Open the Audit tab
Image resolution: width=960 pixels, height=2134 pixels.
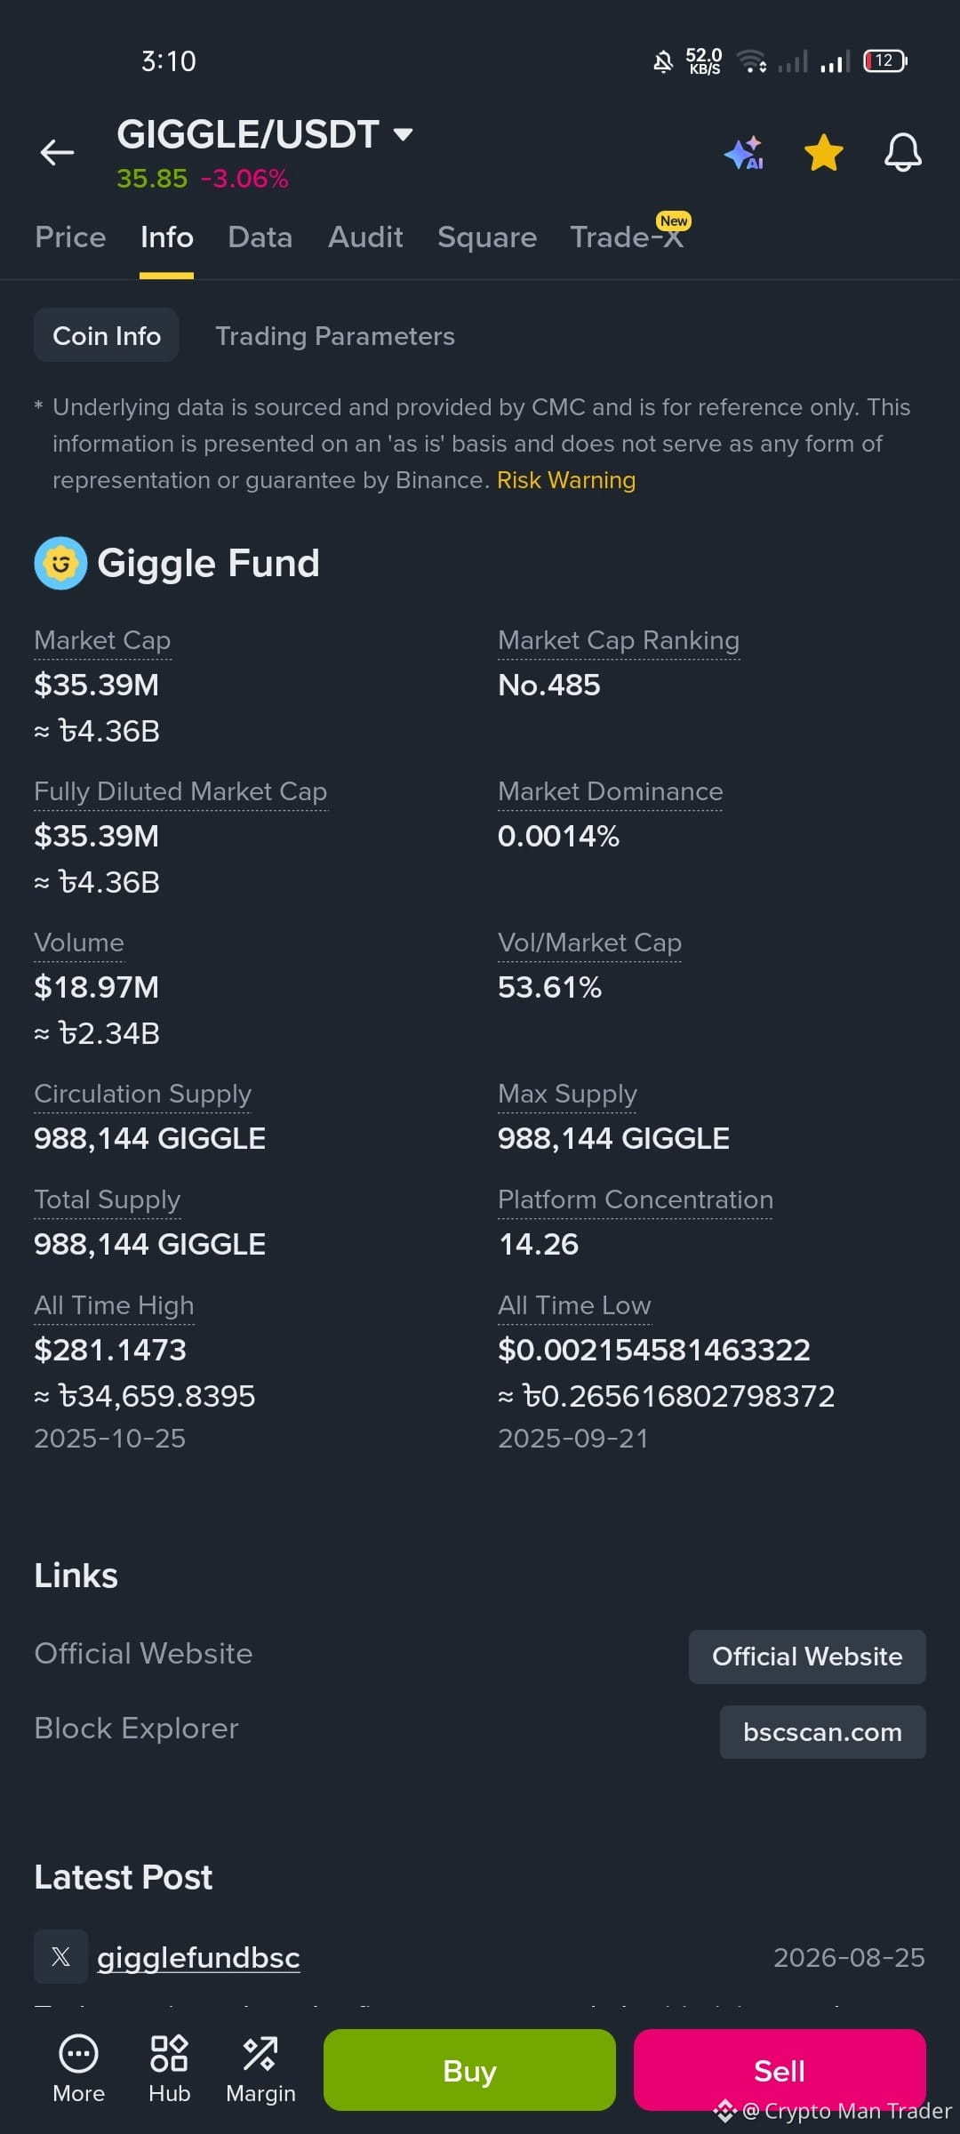(x=365, y=237)
